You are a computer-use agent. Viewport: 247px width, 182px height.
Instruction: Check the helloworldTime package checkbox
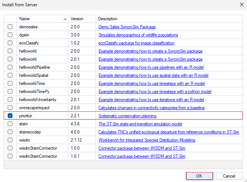tap(10, 83)
